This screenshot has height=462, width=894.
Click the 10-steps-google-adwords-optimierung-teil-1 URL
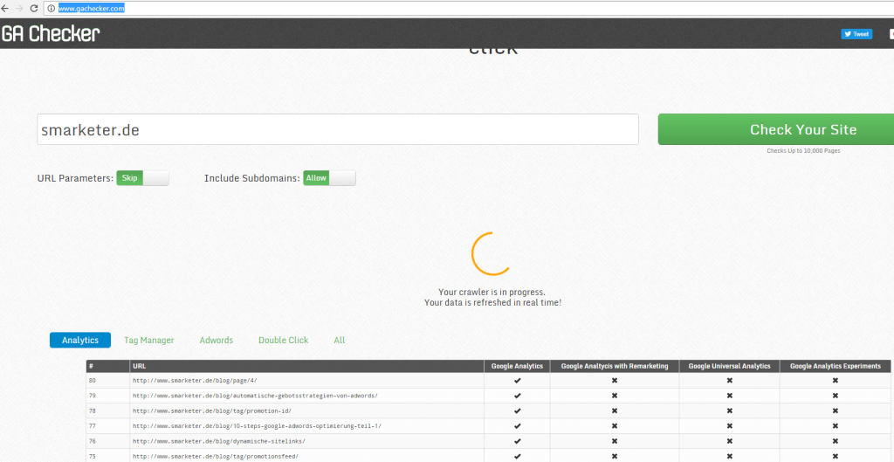(257, 426)
